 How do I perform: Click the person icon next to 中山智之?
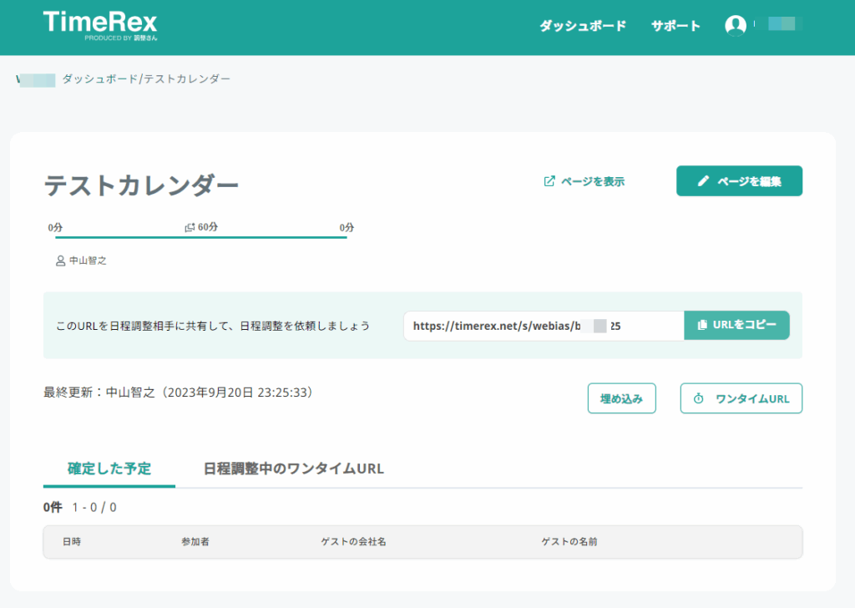(60, 261)
